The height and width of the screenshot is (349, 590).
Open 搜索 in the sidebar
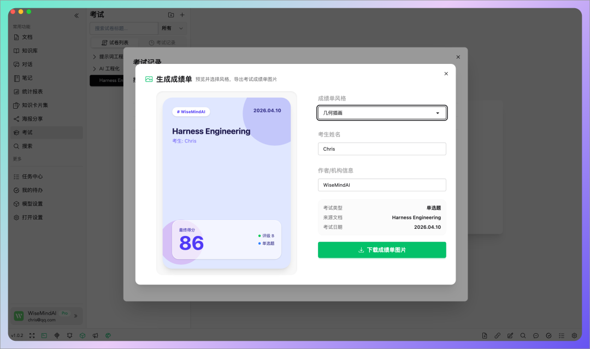46,146
